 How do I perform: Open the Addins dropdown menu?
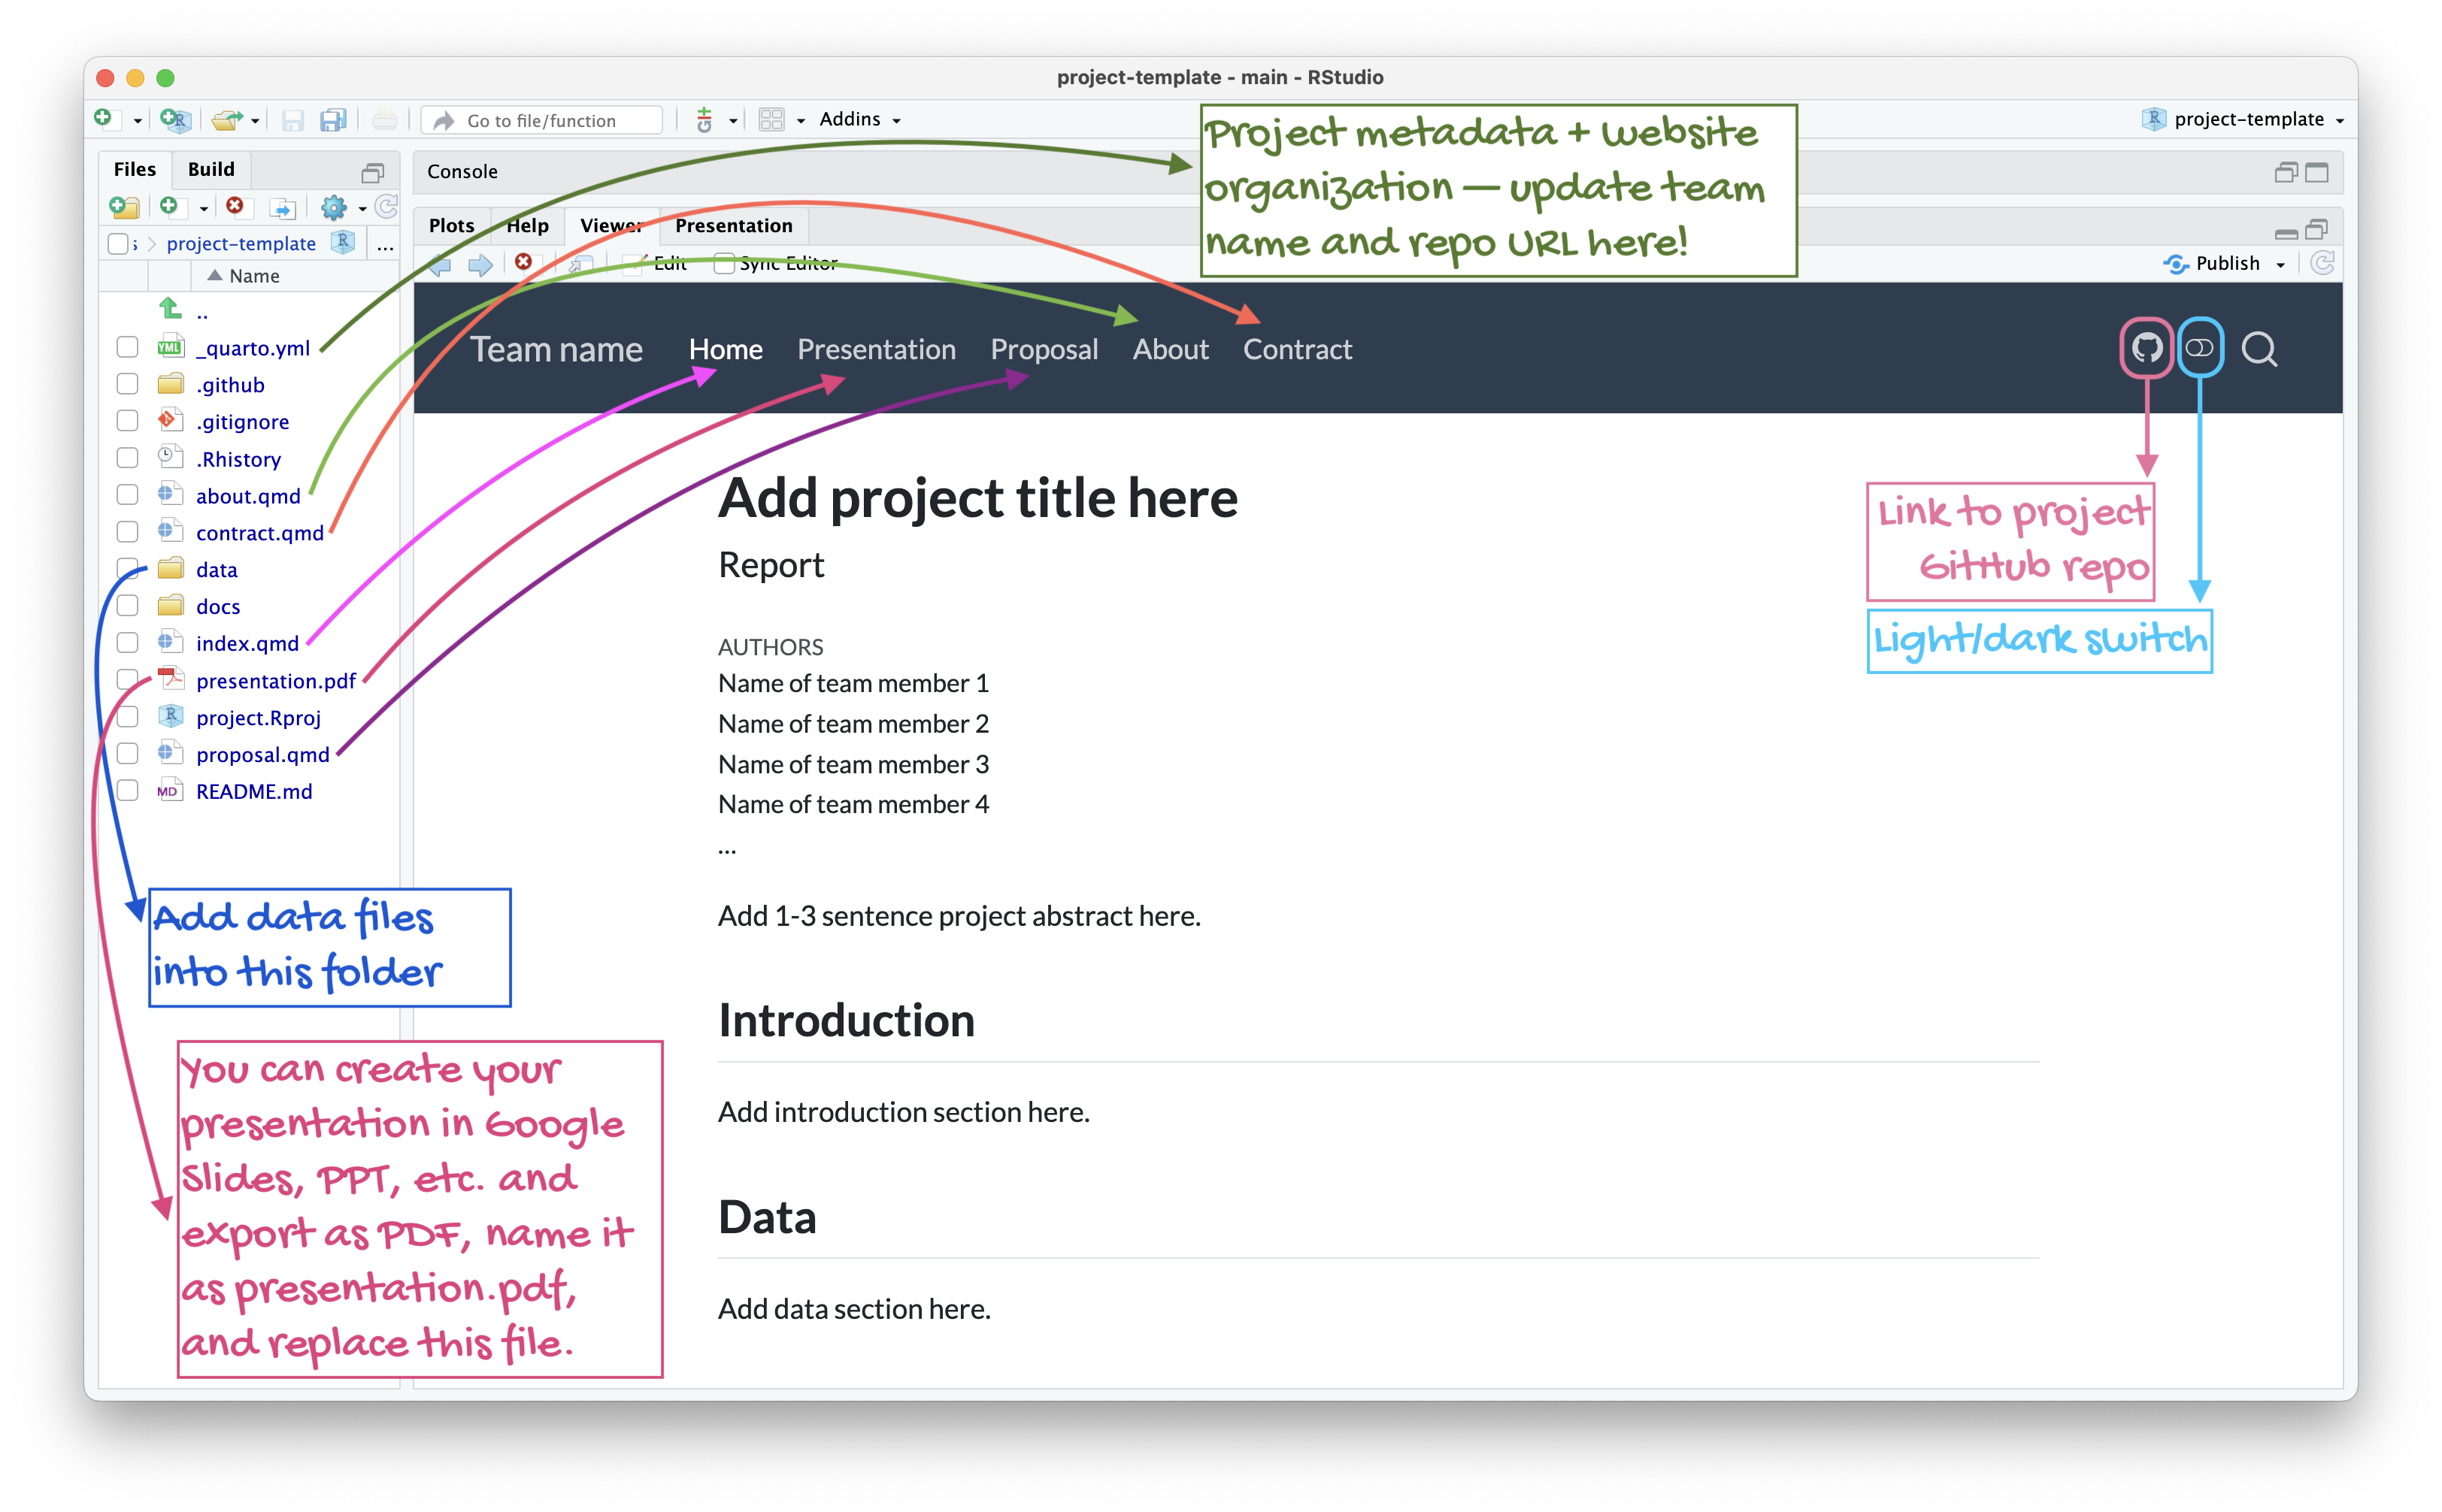pos(859,119)
